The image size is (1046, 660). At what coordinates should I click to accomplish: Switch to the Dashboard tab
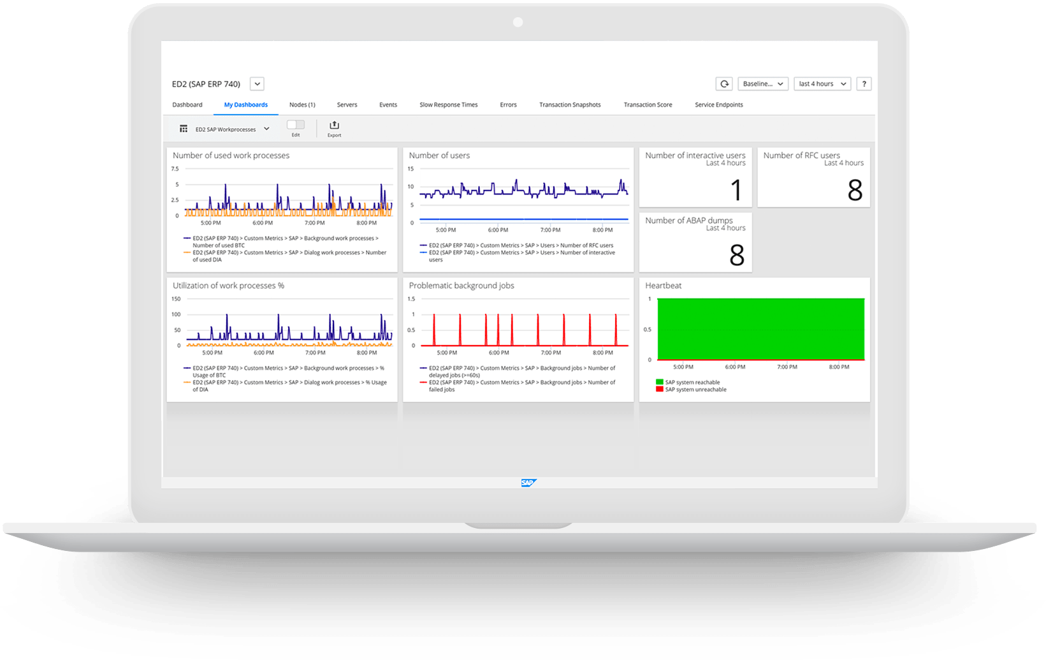[187, 105]
